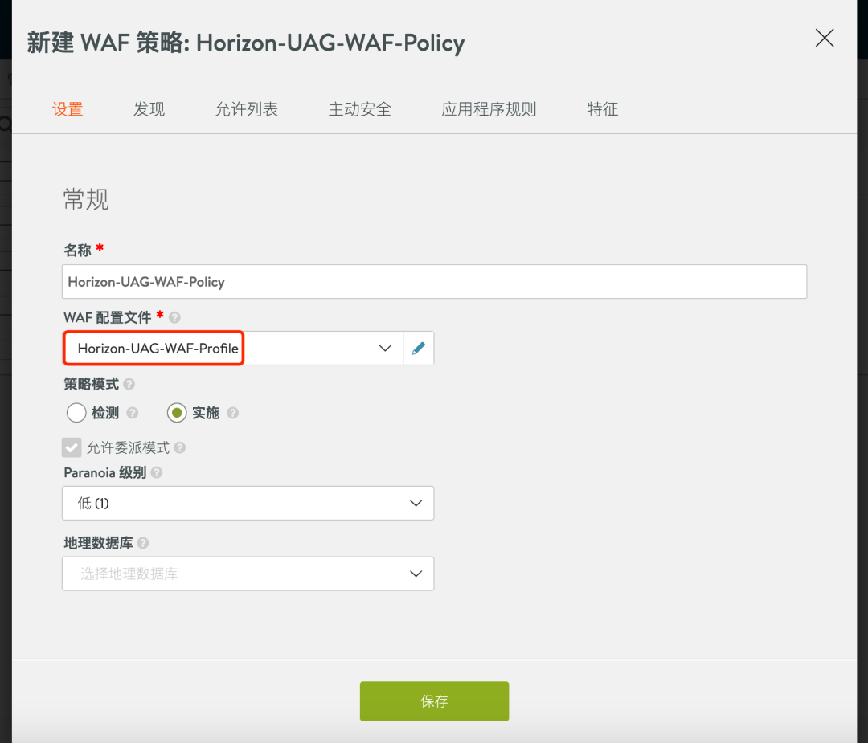868x743 pixels.
Task: Switch to the 主动安全 tab
Action: click(360, 109)
